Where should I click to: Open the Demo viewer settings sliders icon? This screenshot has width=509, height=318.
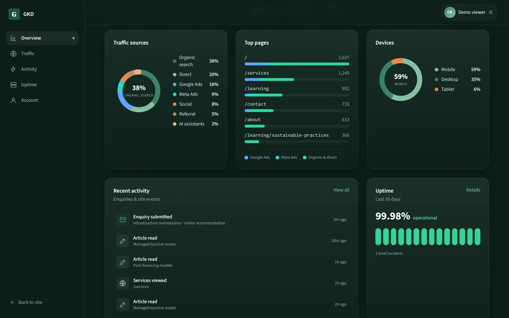(491, 12)
